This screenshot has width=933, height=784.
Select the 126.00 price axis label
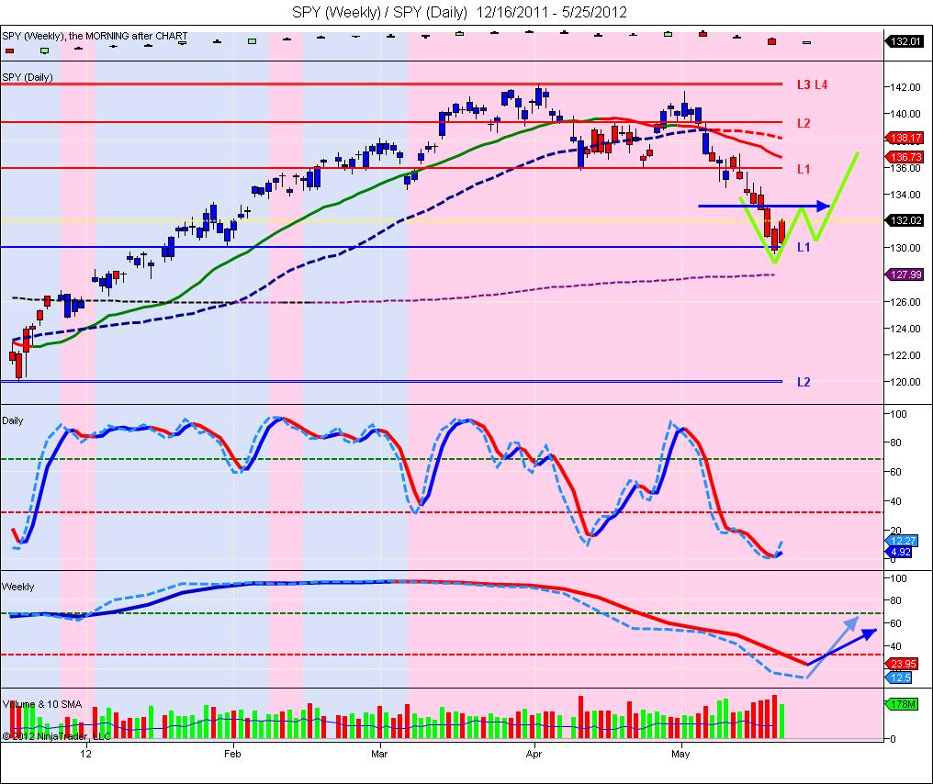(x=905, y=302)
